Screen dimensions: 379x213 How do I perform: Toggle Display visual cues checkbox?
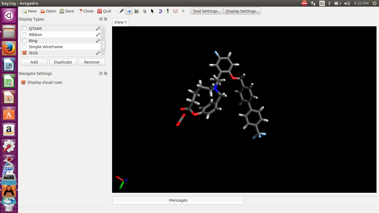click(x=24, y=82)
